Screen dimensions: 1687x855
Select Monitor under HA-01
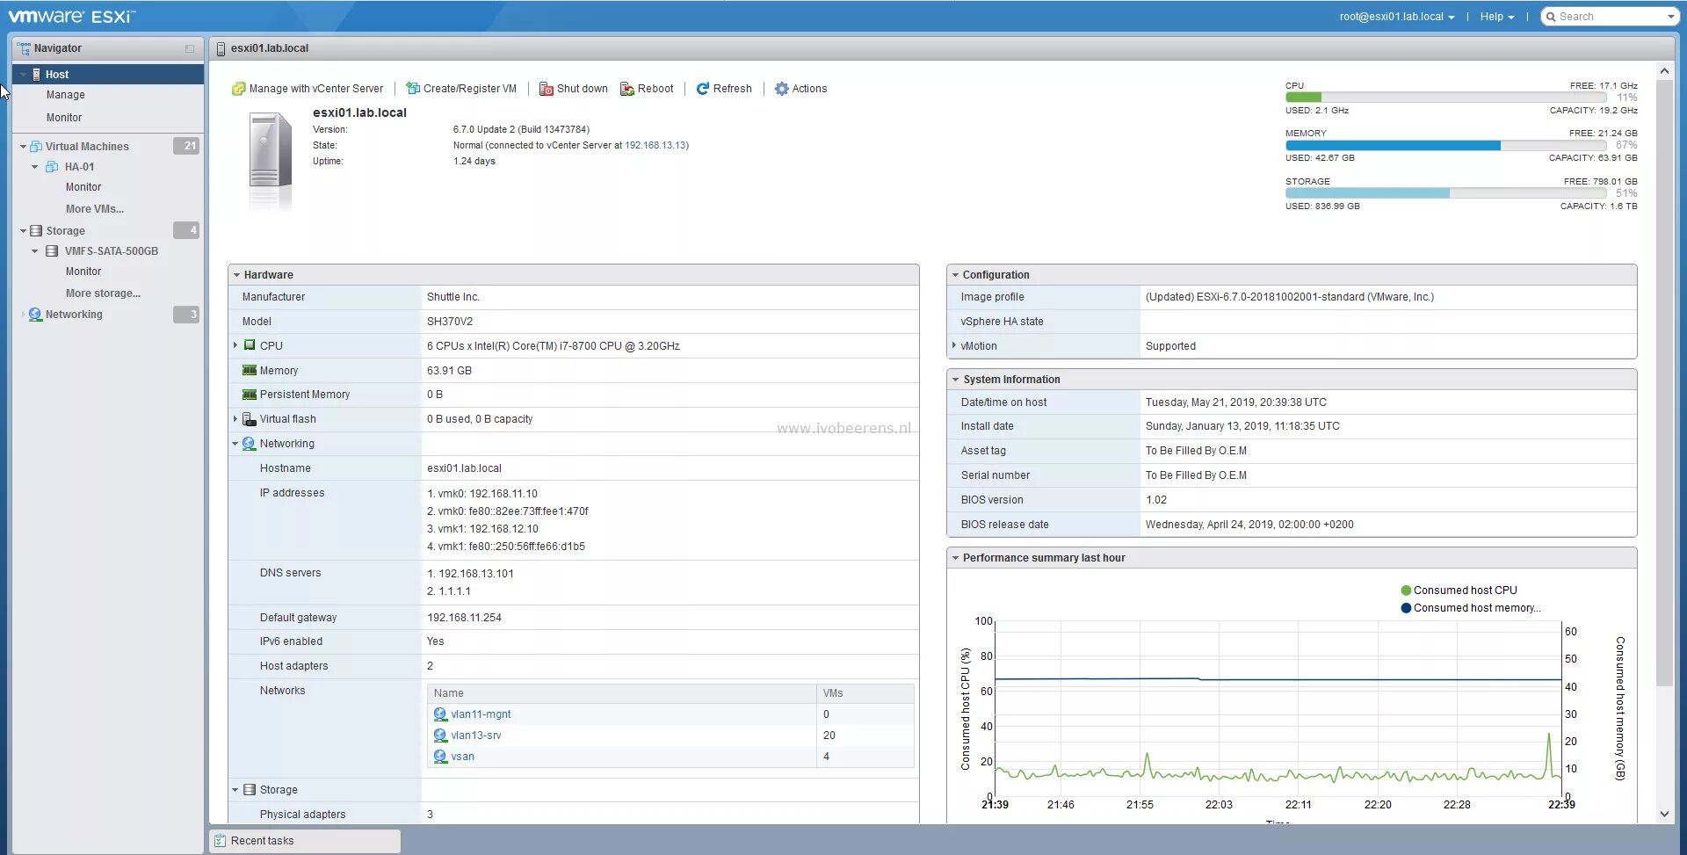click(x=83, y=187)
